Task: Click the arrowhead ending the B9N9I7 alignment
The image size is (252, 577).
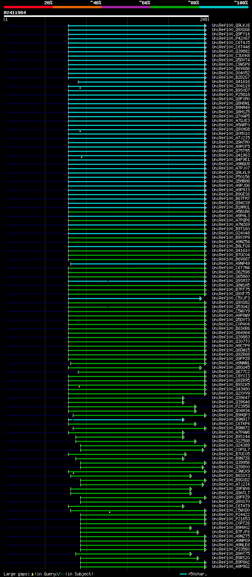Action: coord(183,420)
